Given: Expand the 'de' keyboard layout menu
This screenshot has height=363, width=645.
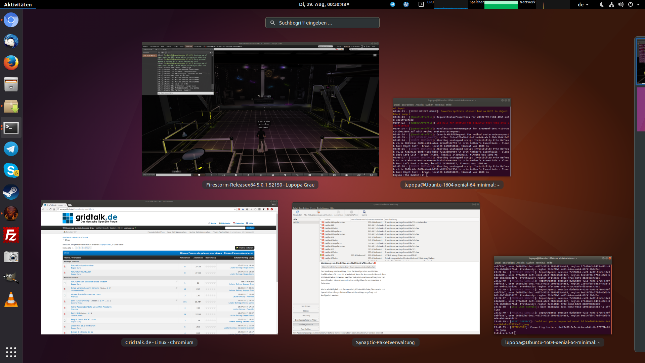Looking at the screenshot, I should point(583,4).
